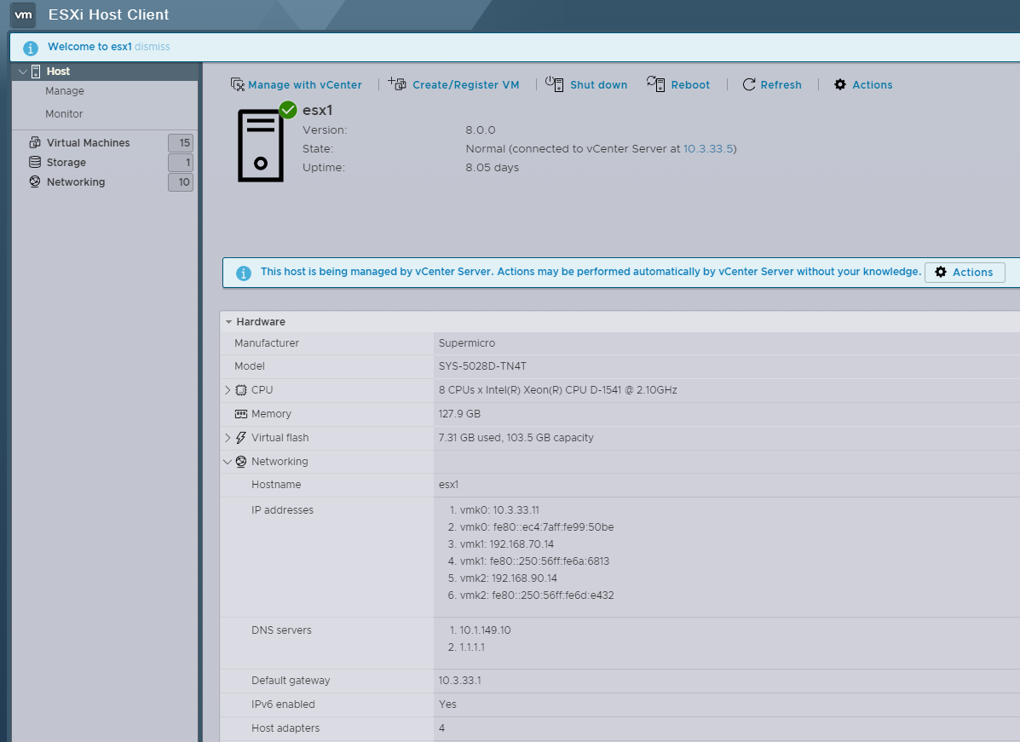Screen dimensions: 1020x742
Task: Click the Create/Register VM plus icon
Action: pos(397,83)
